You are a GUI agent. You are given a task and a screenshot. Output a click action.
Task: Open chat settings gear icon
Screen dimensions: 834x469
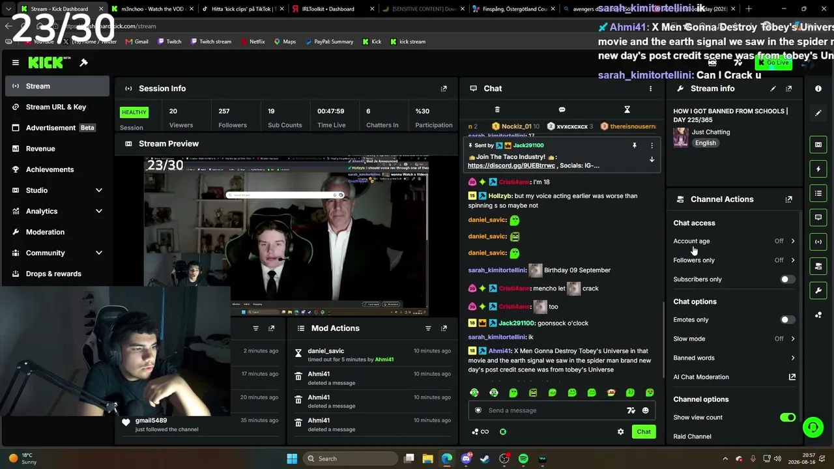(620, 432)
